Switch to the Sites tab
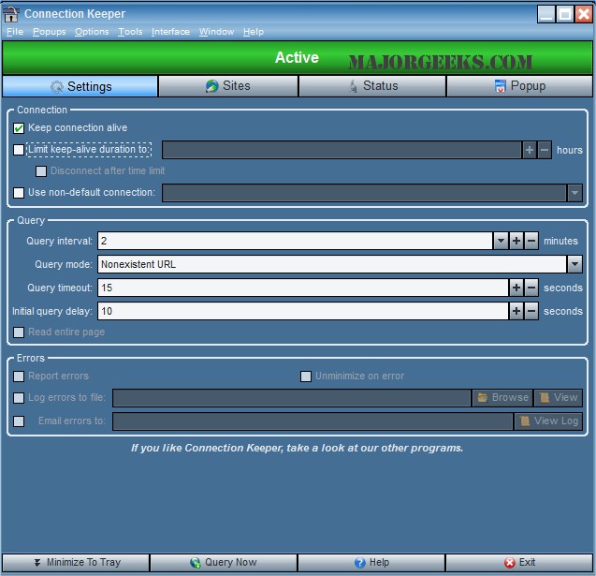 [228, 86]
